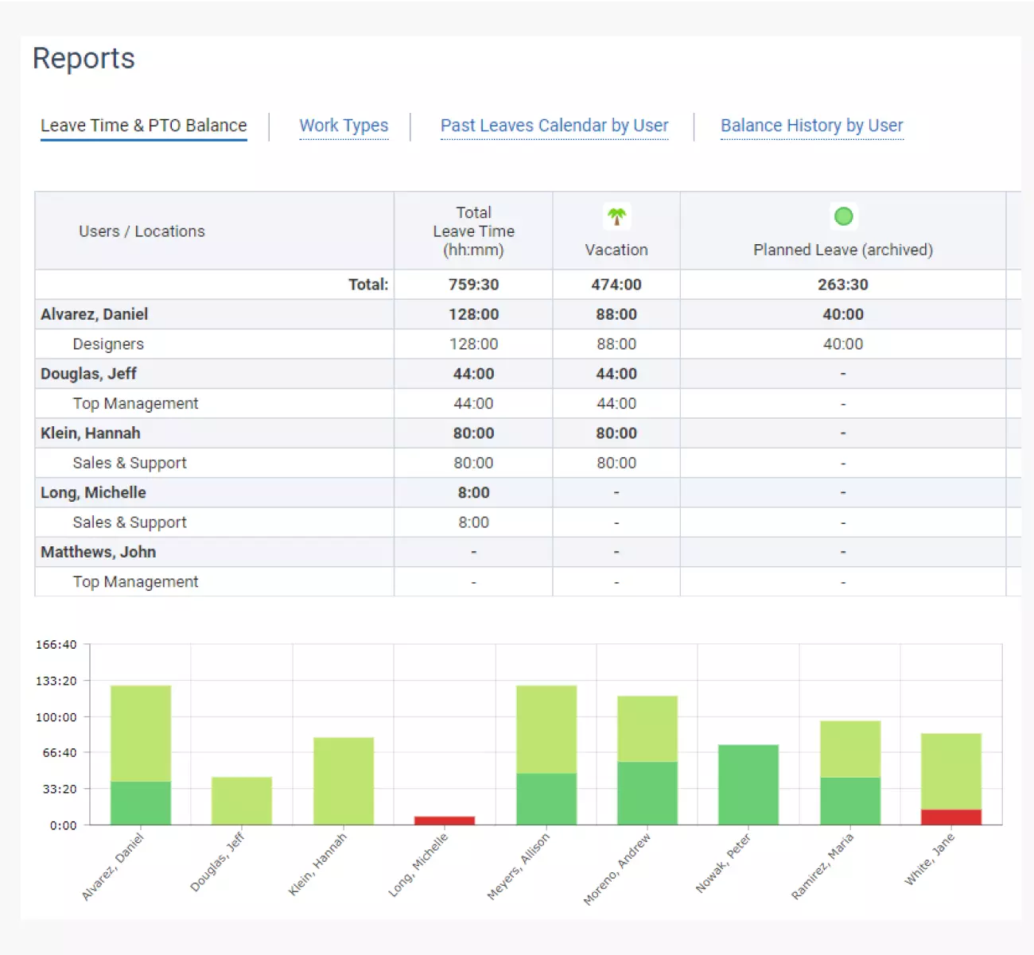The width and height of the screenshot is (1034, 955).
Task: Select Matthews, John in the table
Action: click(98, 552)
